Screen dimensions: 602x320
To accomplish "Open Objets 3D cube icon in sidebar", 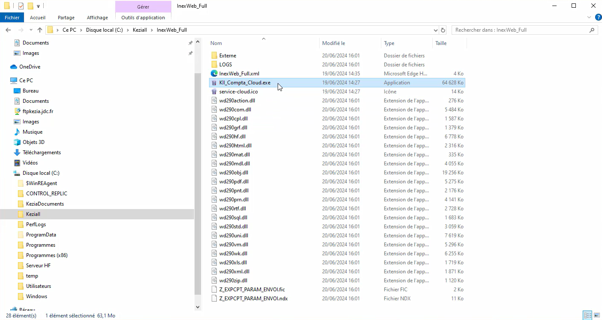I will click(17, 142).
